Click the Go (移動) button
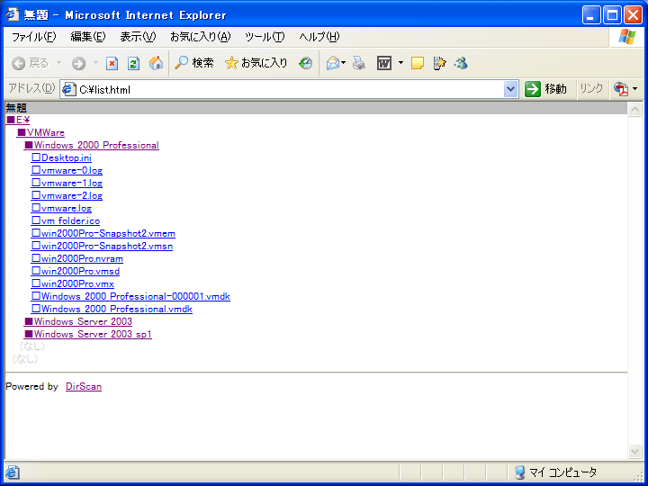This screenshot has width=648, height=486. (x=546, y=89)
